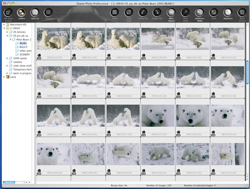Click 'Recipe data: No' in status bar
The height and width of the screenshot is (189, 250).
[x=119, y=185]
